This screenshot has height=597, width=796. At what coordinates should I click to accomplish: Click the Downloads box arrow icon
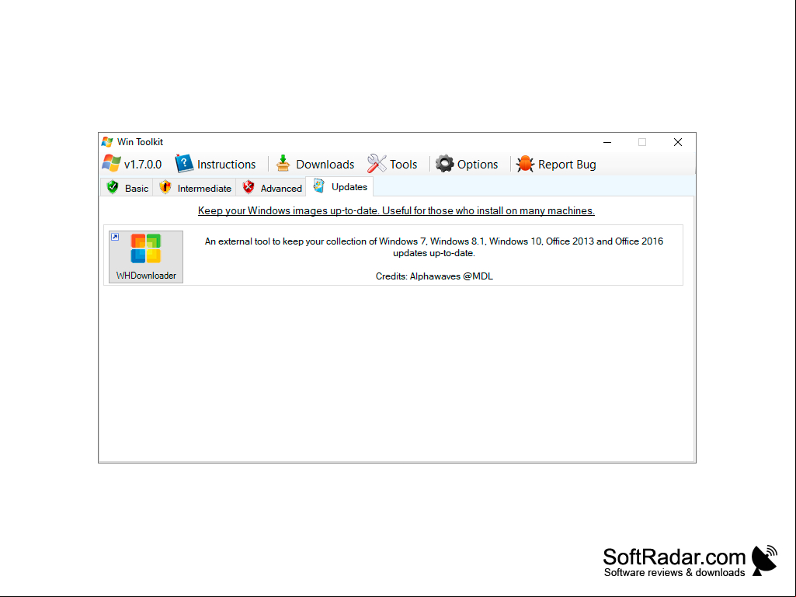(x=283, y=164)
